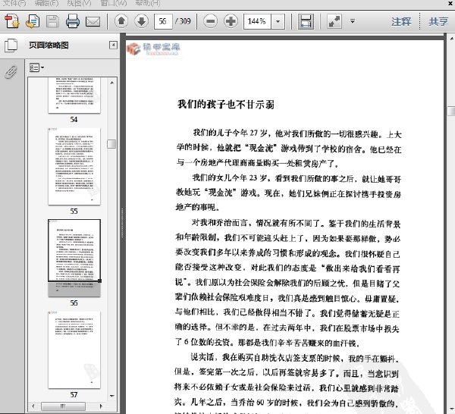Image resolution: width=455 pixels, height=414 pixels.
Task: Select page 55 thumbnail
Action: point(74,167)
